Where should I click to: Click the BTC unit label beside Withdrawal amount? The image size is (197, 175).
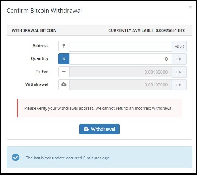point(179,85)
